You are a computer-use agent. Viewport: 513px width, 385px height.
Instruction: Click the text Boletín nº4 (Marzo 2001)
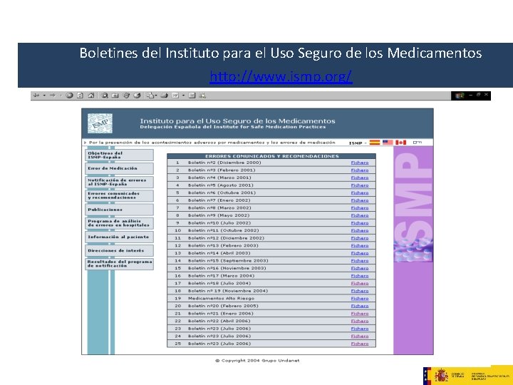(x=219, y=178)
